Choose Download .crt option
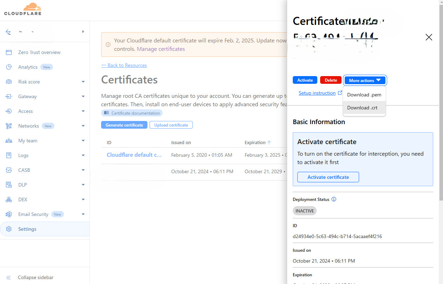Image resolution: width=443 pixels, height=284 pixels. point(364,108)
